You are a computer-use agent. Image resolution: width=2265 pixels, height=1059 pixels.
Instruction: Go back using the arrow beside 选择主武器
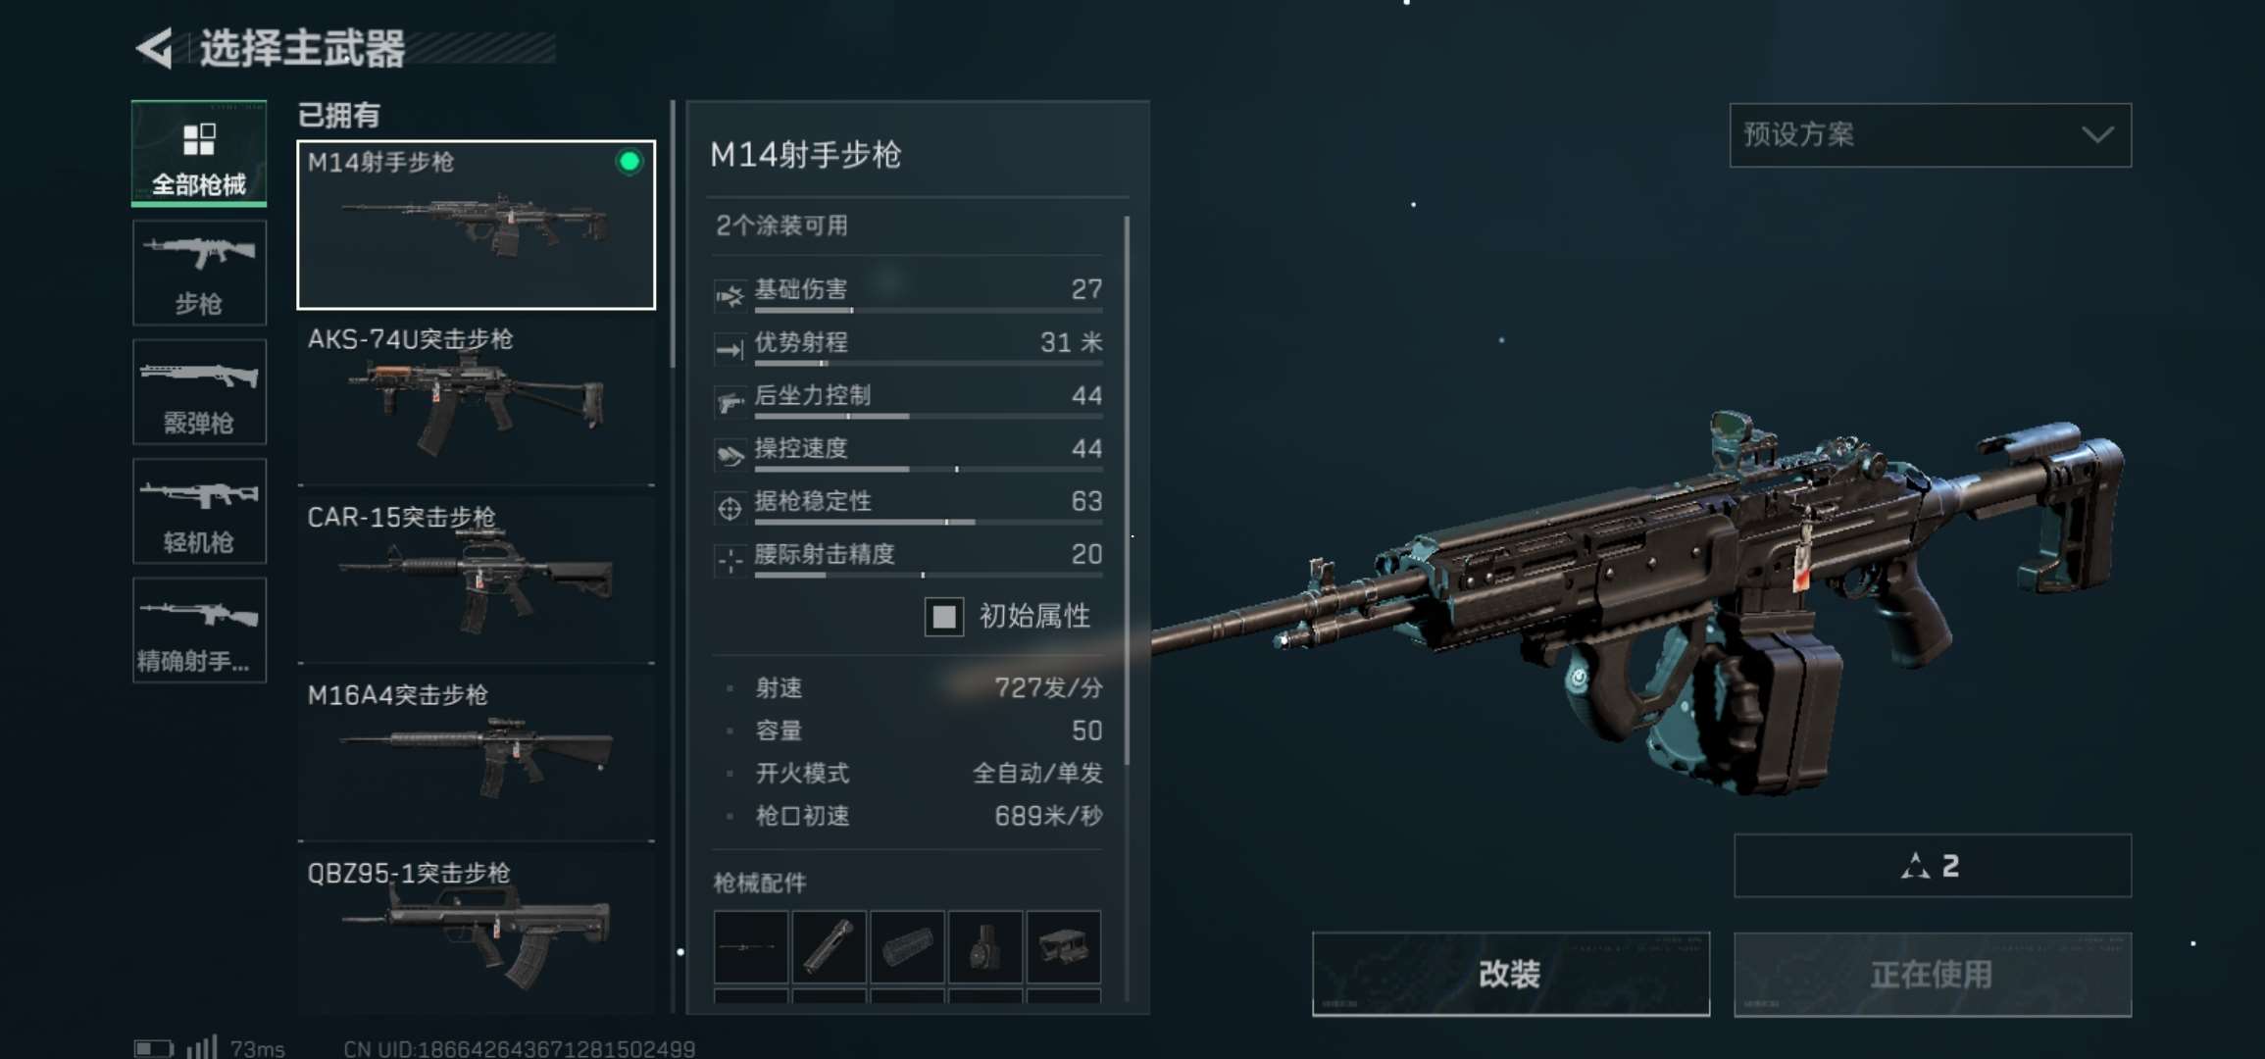154,48
